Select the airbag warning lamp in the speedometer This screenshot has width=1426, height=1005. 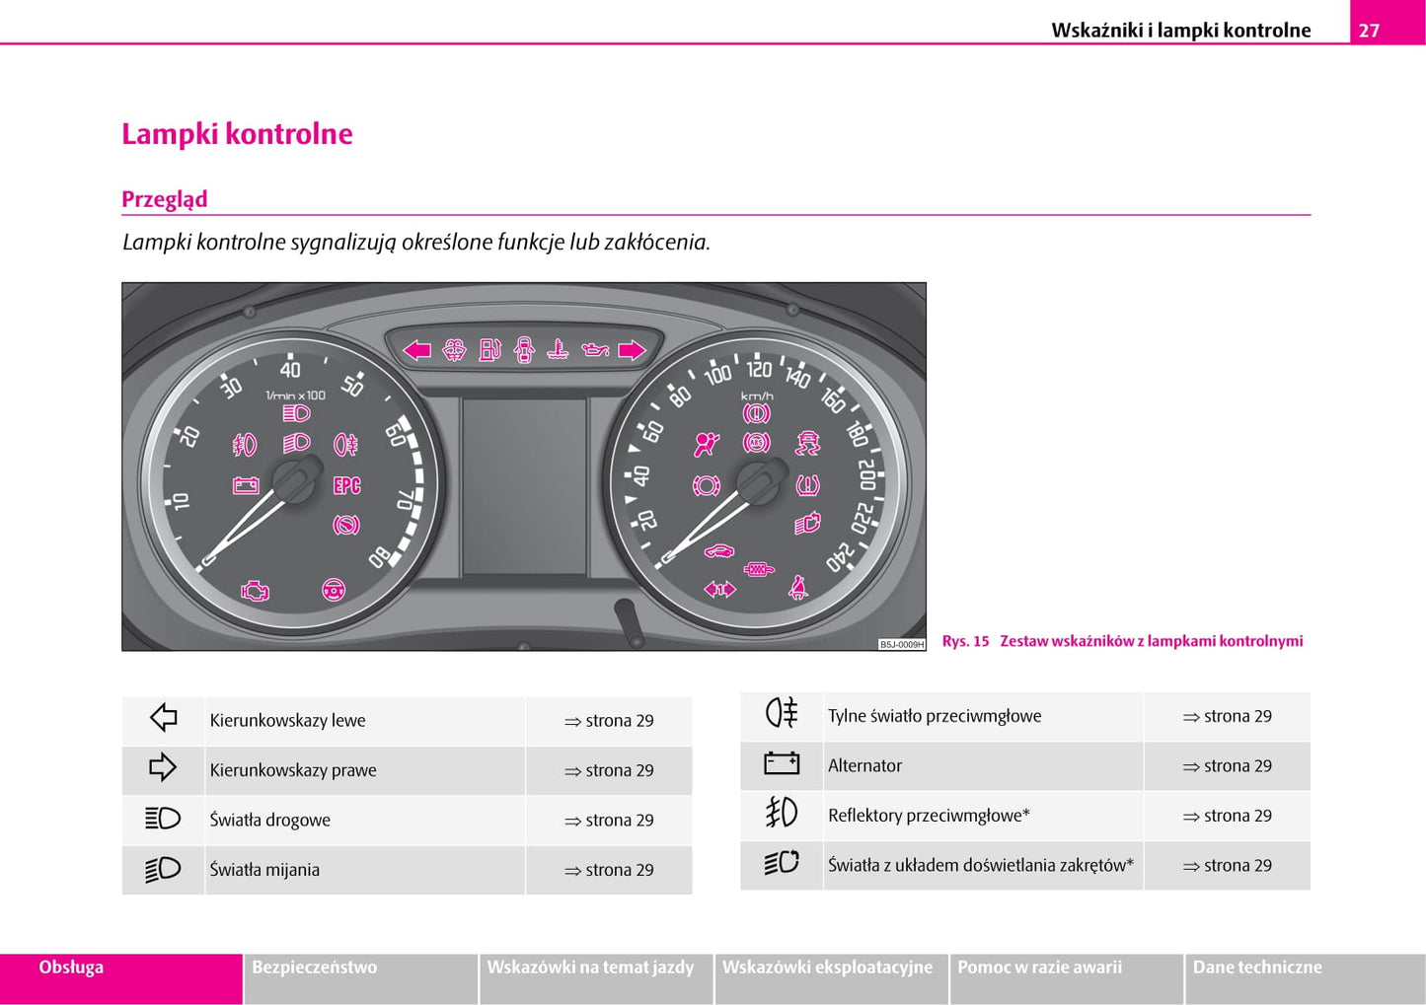pyautogui.click(x=707, y=444)
